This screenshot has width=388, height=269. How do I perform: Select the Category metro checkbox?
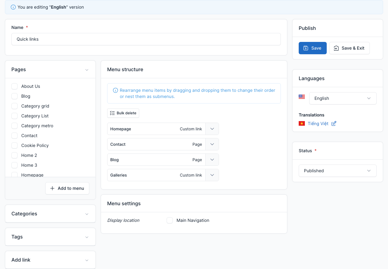point(14,126)
